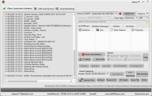Click the small reboot button
Screen dimensions: 152x96
(130, 72)
